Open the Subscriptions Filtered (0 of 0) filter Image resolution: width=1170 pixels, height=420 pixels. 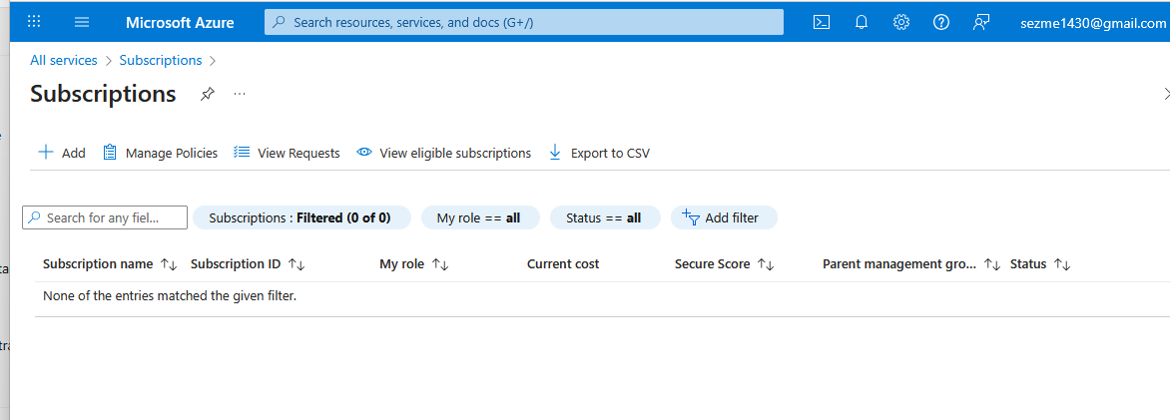pyautogui.click(x=301, y=217)
